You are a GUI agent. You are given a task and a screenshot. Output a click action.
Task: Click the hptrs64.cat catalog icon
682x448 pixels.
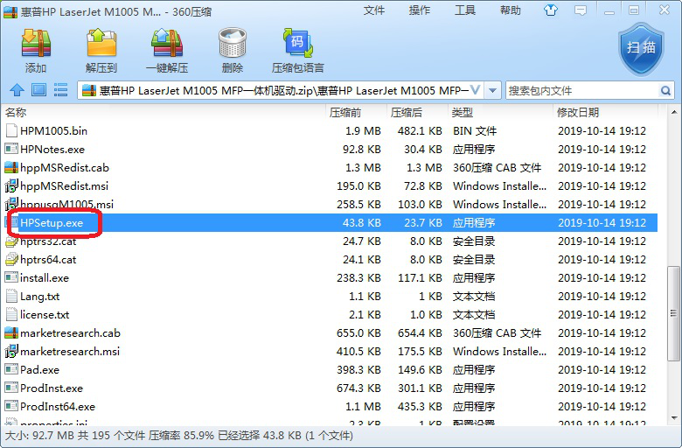coord(11,260)
